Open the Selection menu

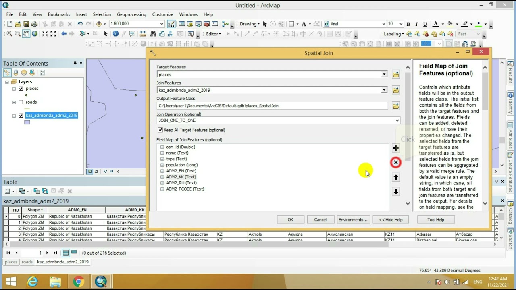[102, 14]
